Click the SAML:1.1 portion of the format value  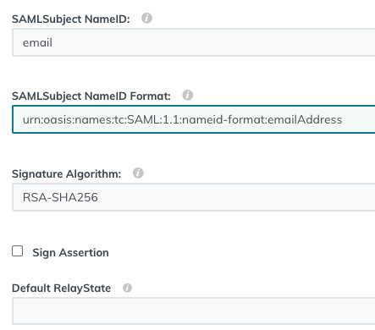click(154, 119)
